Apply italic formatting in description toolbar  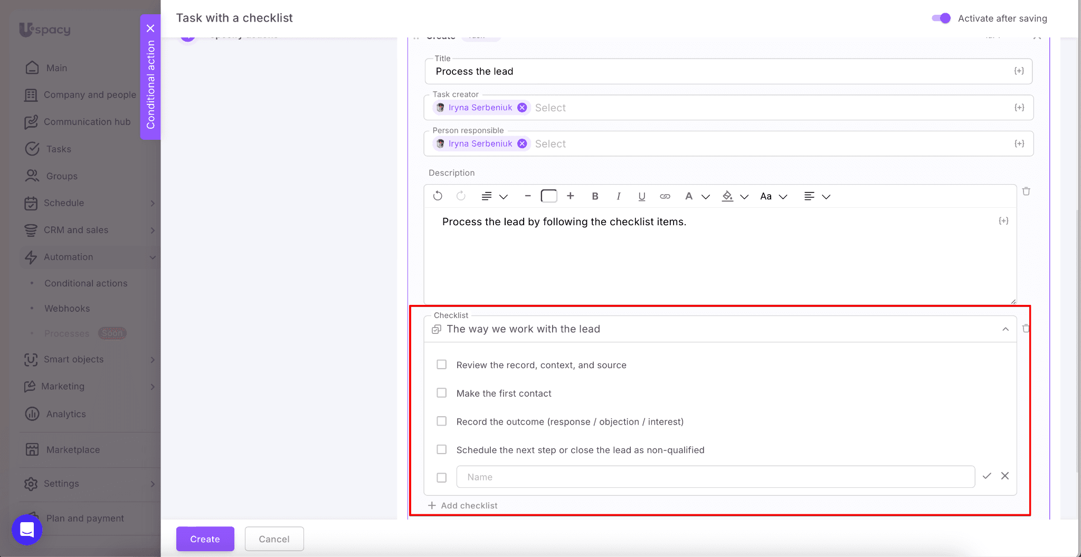click(x=618, y=196)
